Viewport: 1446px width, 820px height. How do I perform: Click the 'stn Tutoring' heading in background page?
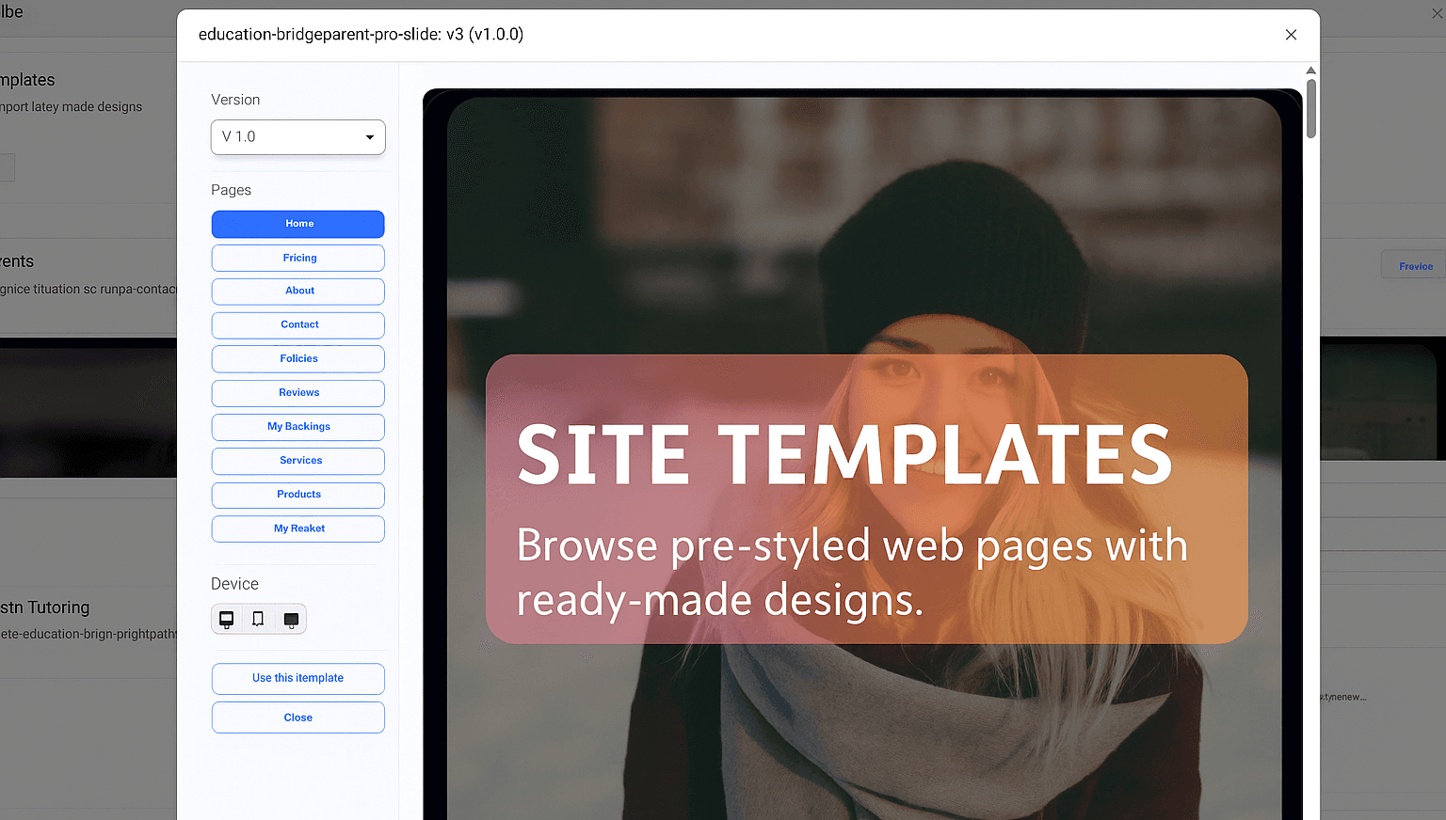(x=44, y=607)
